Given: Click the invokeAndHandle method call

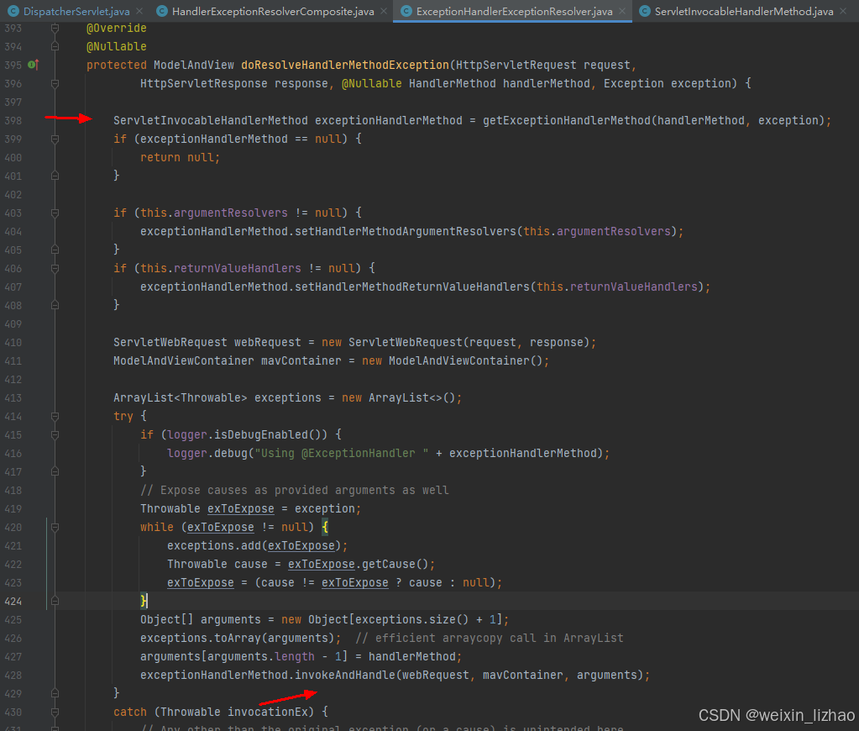Looking at the screenshot, I should click(345, 675).
